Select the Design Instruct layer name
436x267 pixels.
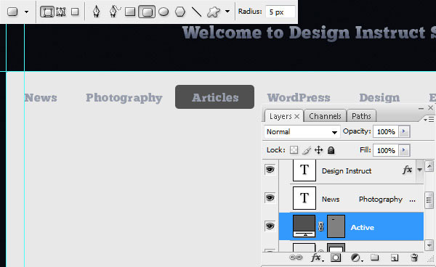click(x=347, y=171)
